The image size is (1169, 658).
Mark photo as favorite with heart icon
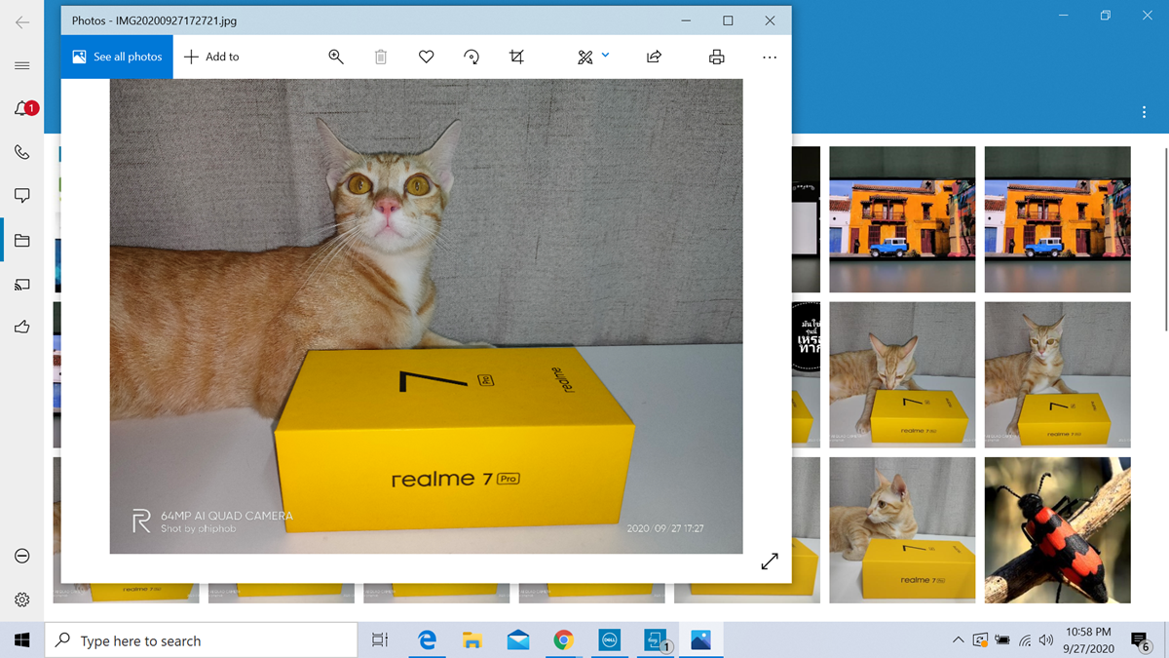pos(426,57)
